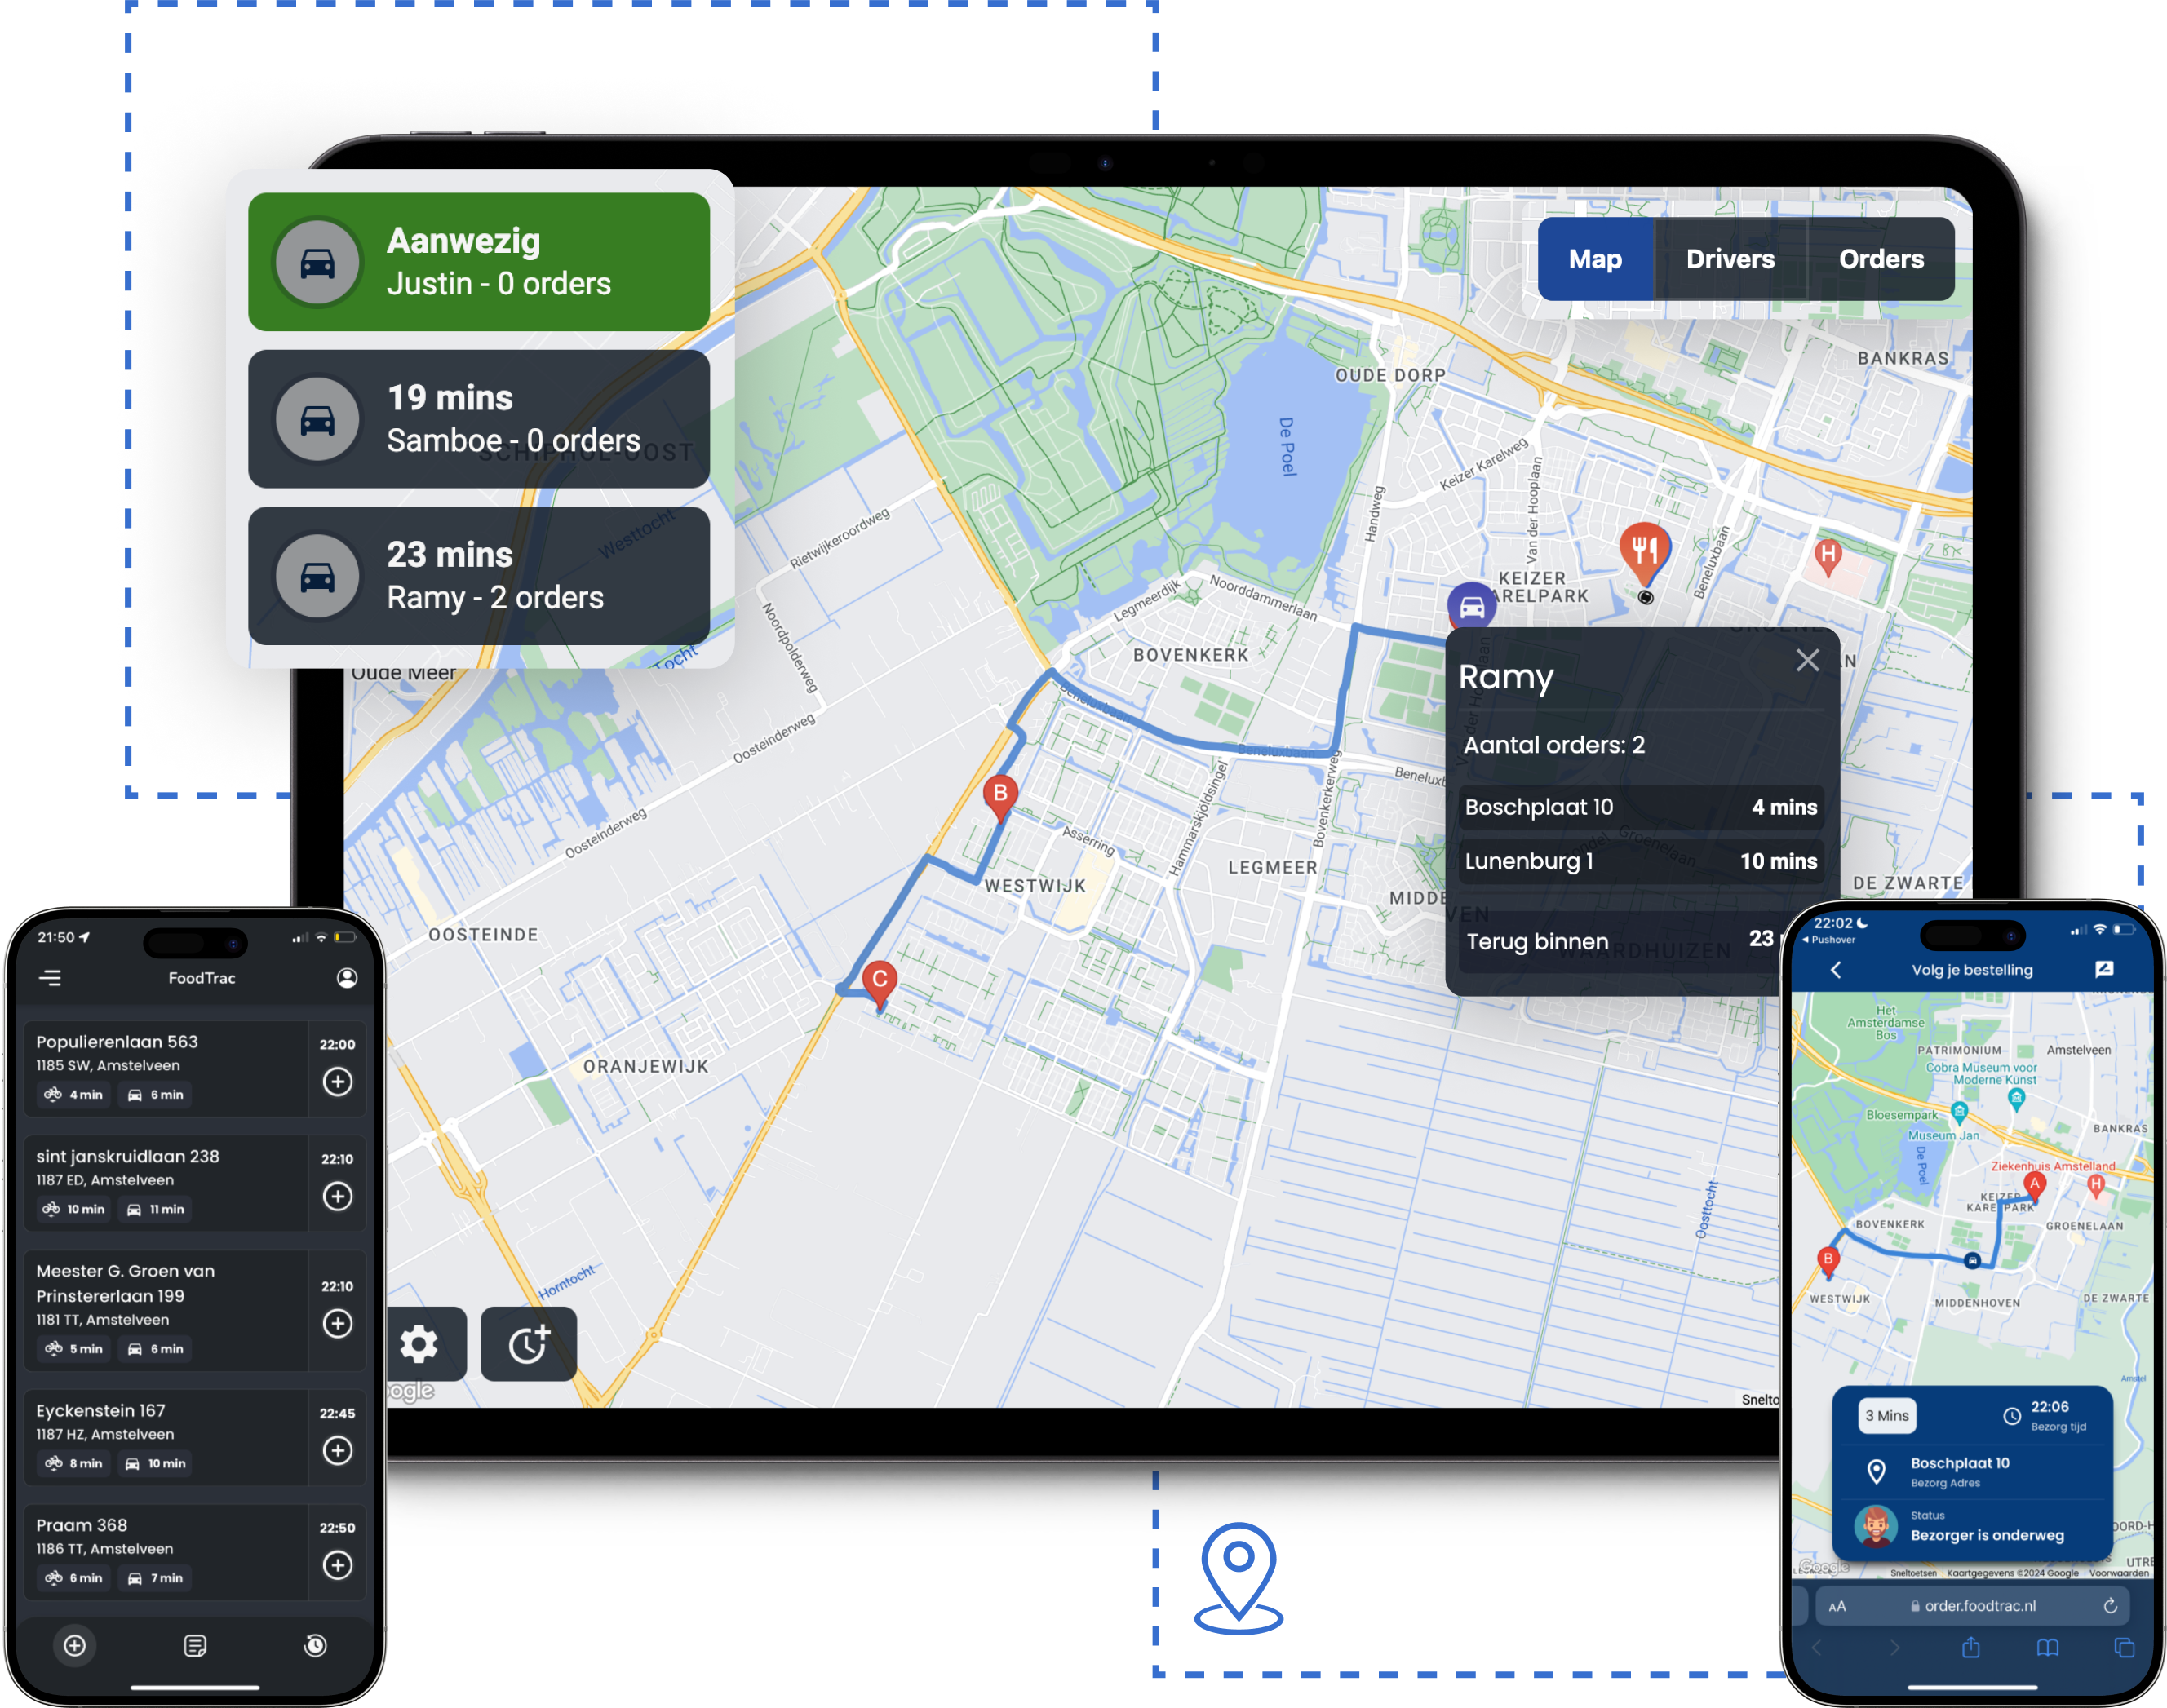Switch to the Map tab

(x=1595, y=259)
